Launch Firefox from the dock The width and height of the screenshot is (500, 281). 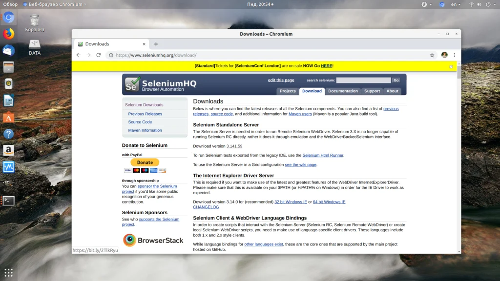tap(9, 34)
